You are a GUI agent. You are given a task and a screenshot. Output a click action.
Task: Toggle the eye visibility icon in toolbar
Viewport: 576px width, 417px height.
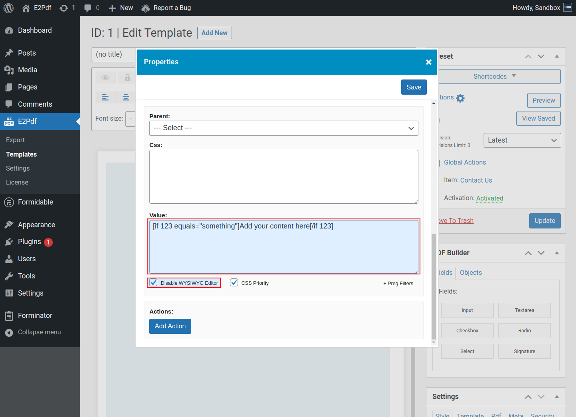[105, 77]
